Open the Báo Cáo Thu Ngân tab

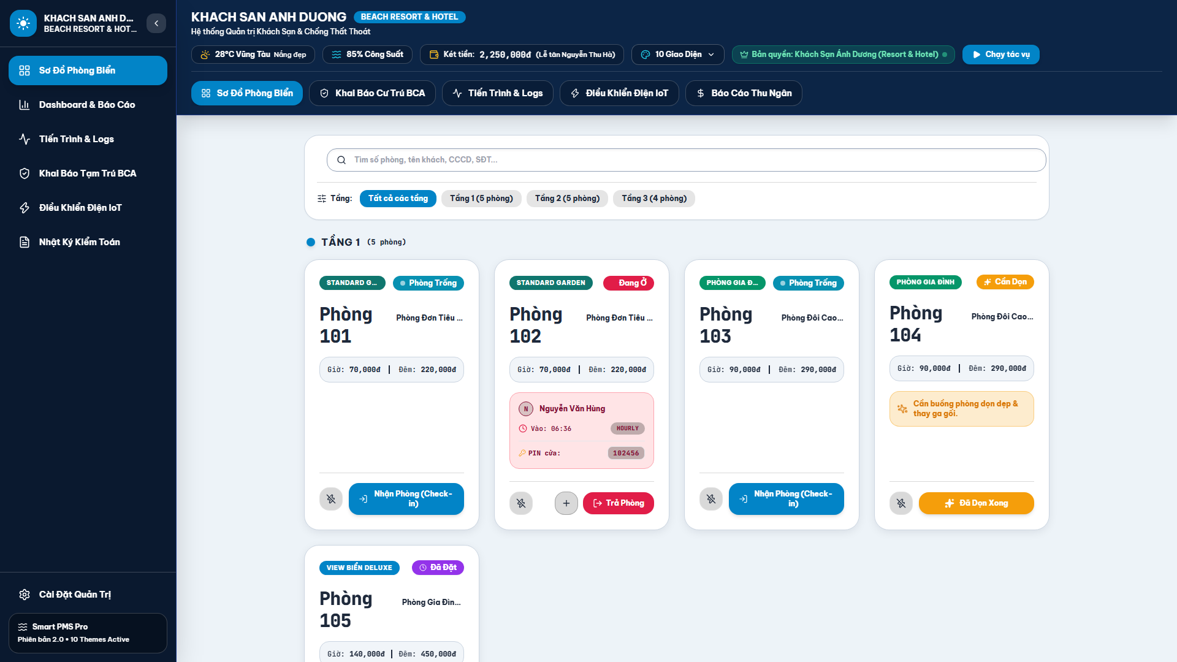pos(744,93)
